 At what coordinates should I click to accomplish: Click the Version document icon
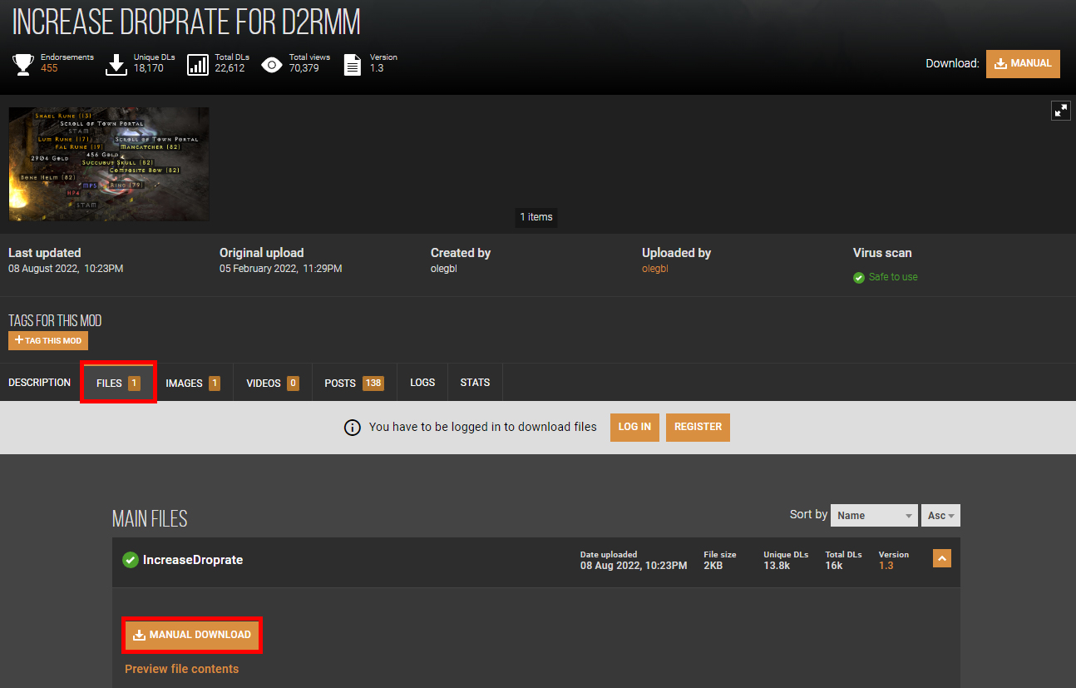pyautogui.click(x=353, y=64)
